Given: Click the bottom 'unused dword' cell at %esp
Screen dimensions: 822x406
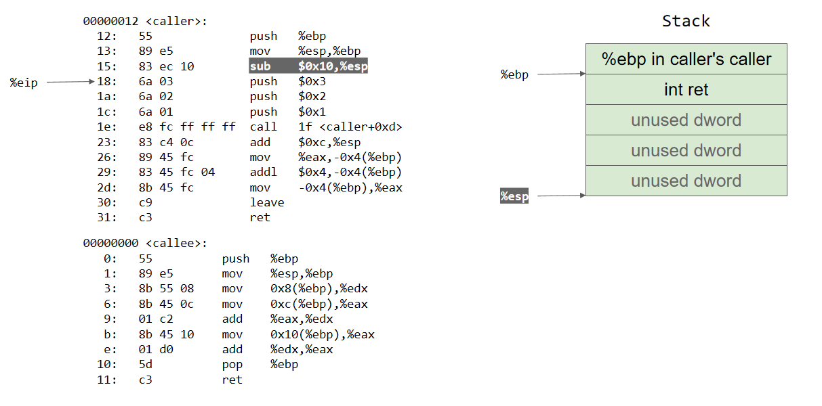Looking at the screenshot, I should pyautogui.click(x=686, y=181).
